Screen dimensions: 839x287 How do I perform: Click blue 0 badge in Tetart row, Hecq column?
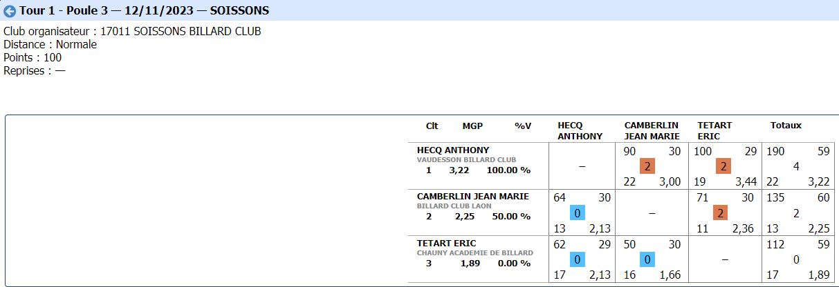(578, 259)
